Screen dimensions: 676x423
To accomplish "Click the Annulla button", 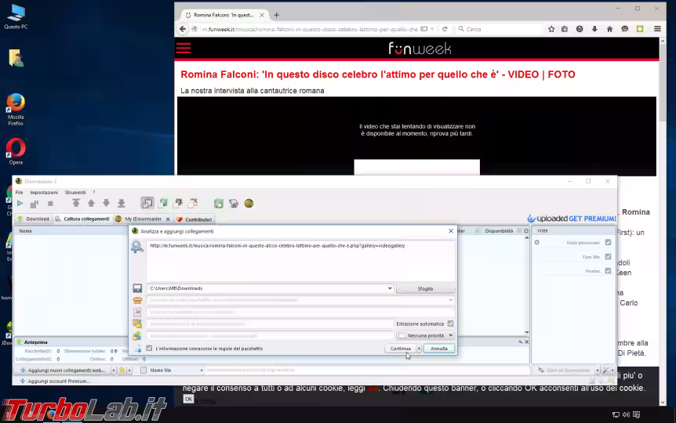I will tap(439, 349).
